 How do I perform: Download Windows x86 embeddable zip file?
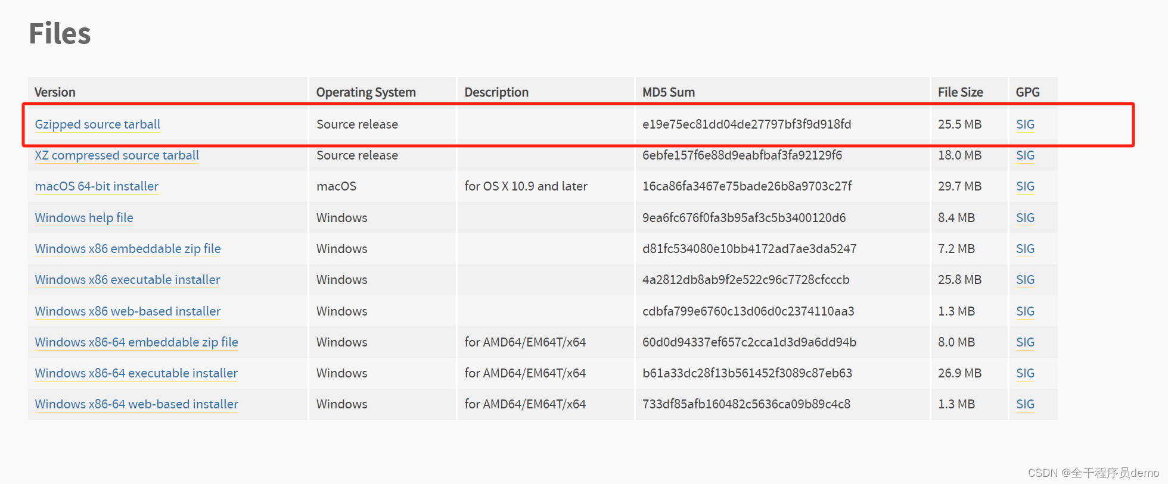coord(128,249)
